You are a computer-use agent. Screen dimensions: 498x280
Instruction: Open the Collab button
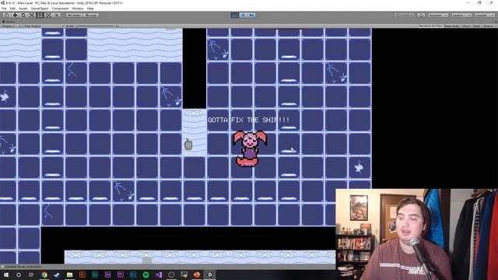[x=405, y=16]
